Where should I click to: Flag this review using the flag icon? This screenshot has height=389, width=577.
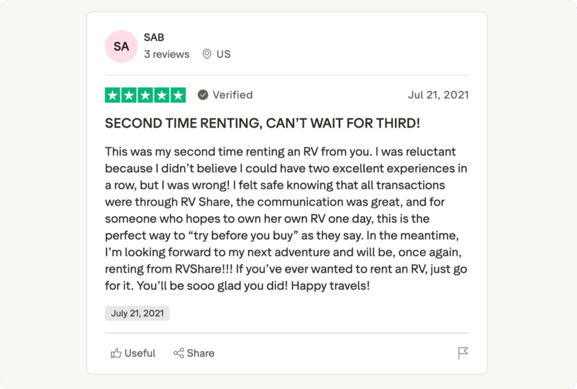pyautogui.click(x=463, y=354)
